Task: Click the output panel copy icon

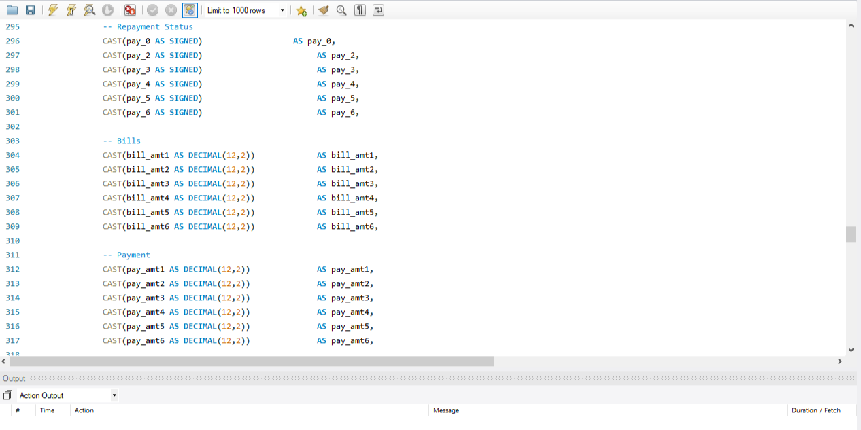Action: click(x=8, y=395)
